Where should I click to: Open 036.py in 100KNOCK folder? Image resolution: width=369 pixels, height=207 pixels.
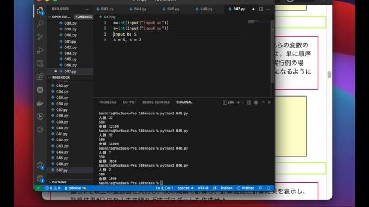point(70,103)
